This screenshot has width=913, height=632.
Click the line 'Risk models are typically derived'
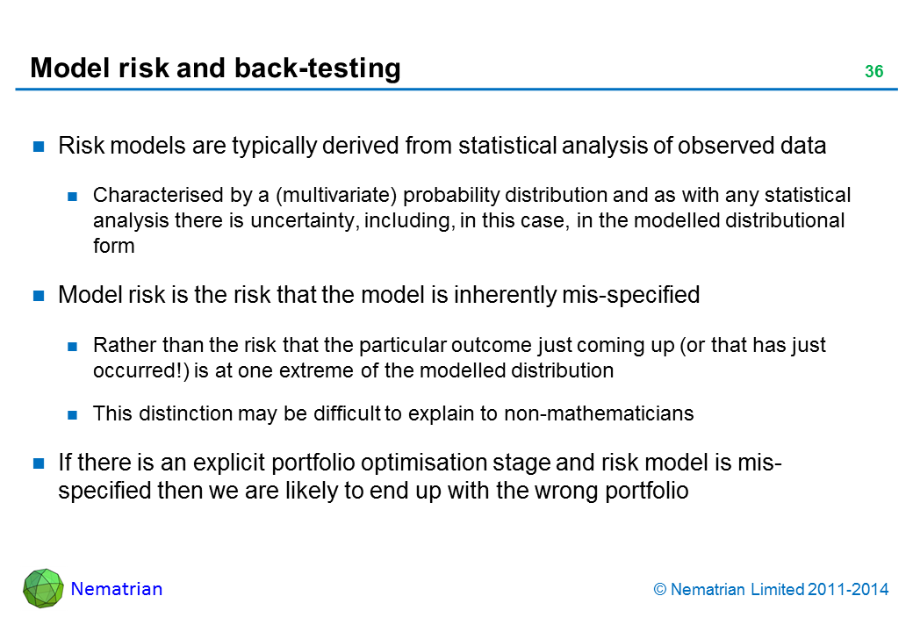442,147
